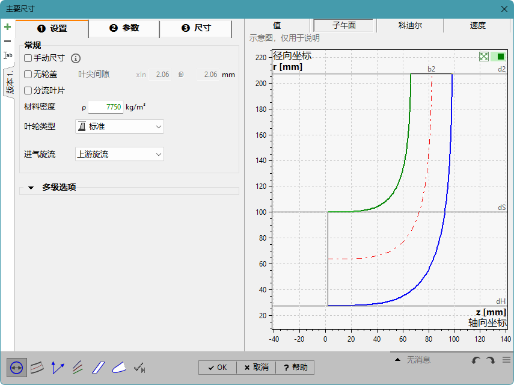Viewport: 514px width, 385px height.
Task: Click the finish checkmark tool in bottom toolbar
Action: coord(139,368)
